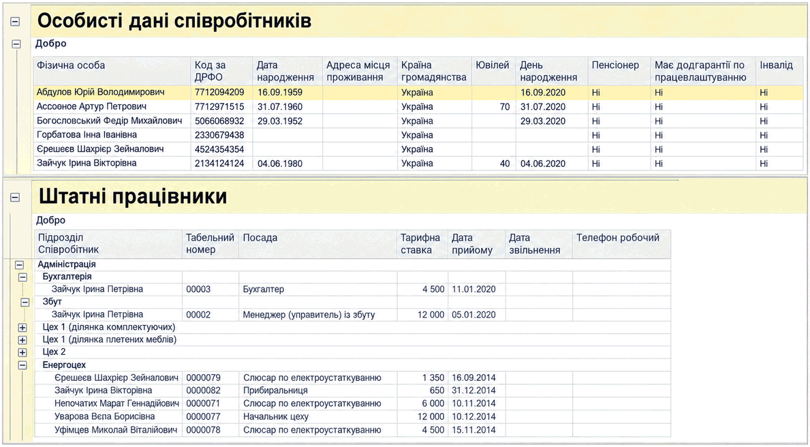
Task: Select Зайчук Ірина Петрівна with number 00002
Action: 97,315
